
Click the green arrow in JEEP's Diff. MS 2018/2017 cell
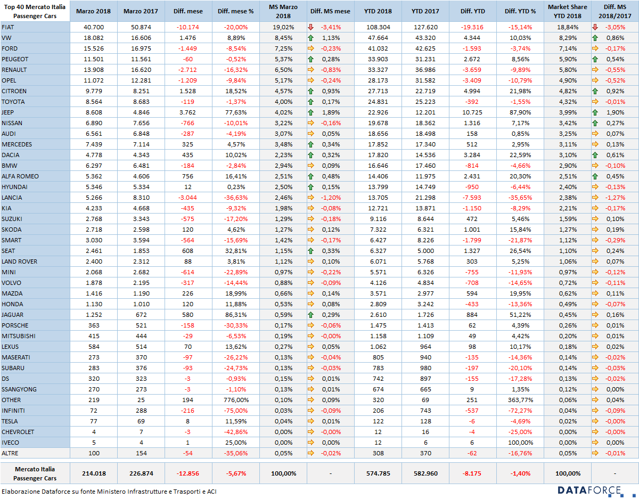(x=595, y=112)
